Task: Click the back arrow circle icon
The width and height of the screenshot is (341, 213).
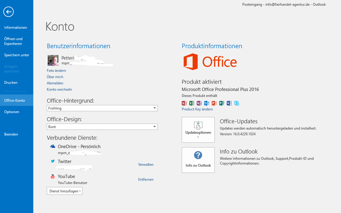Action: (x=8, y=12)
